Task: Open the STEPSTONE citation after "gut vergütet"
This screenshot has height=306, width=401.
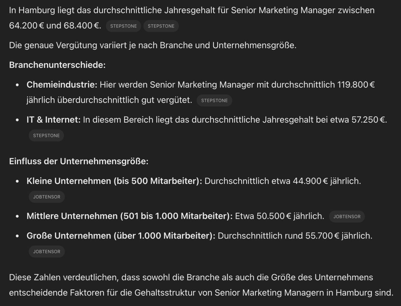Action: tap(214, 101)
